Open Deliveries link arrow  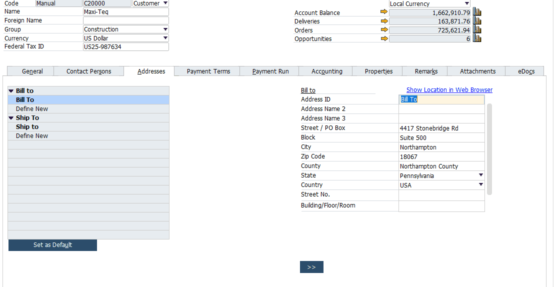point(384,21)
